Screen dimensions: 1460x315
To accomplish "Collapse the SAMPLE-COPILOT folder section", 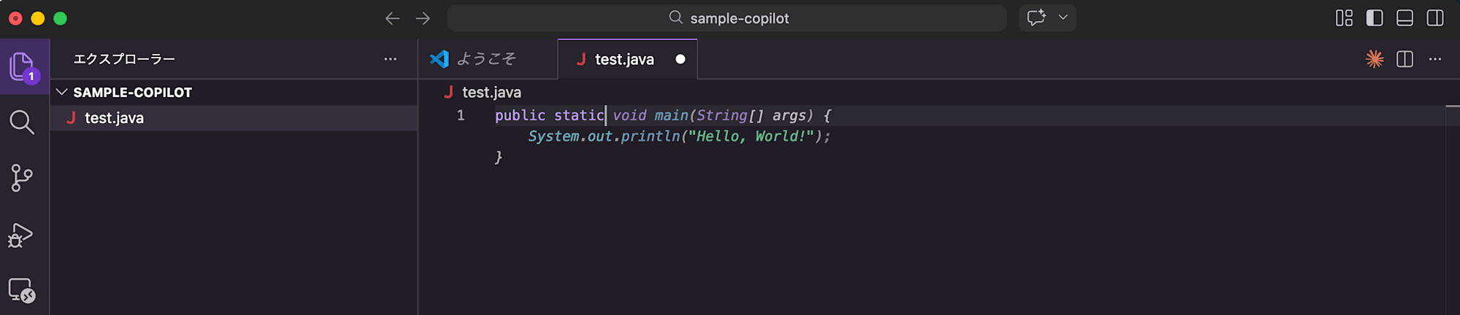I will click(x=62, y=92).
